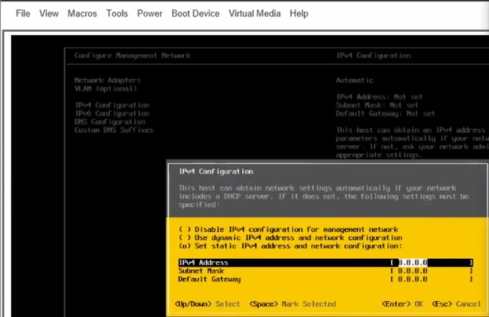Open the Boot Device menu
Screen dimensions: 489x317
click(196, 14)
